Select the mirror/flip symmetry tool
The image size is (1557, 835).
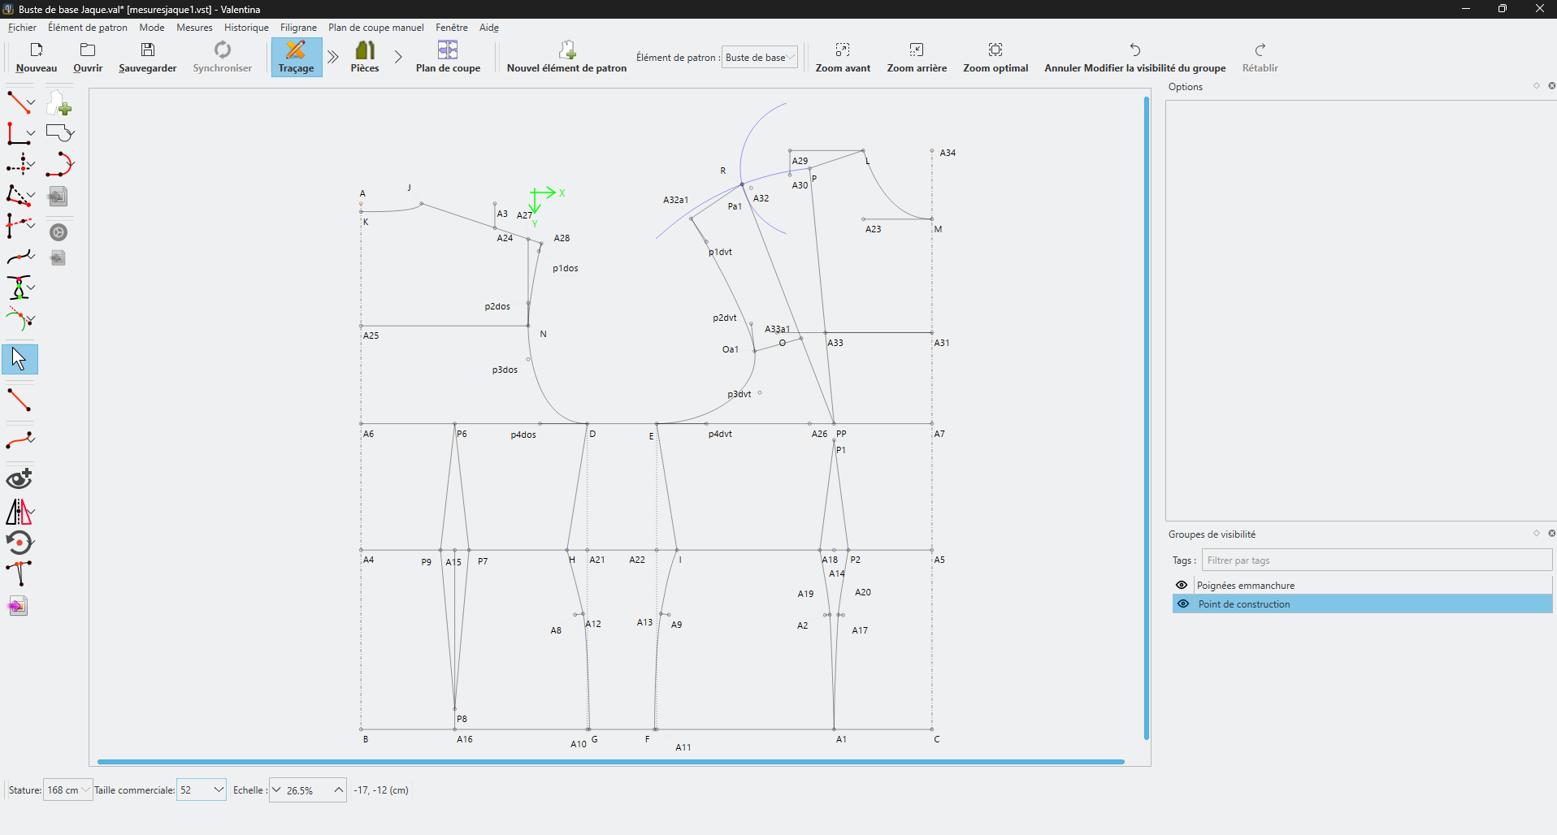pos(18,512)
